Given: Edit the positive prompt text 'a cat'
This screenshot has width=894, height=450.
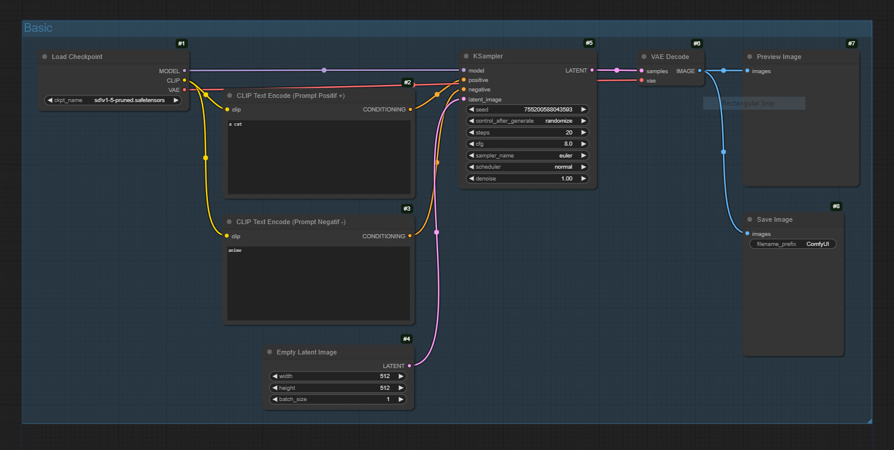Looking at the screenshot, I should pos(319,156).
